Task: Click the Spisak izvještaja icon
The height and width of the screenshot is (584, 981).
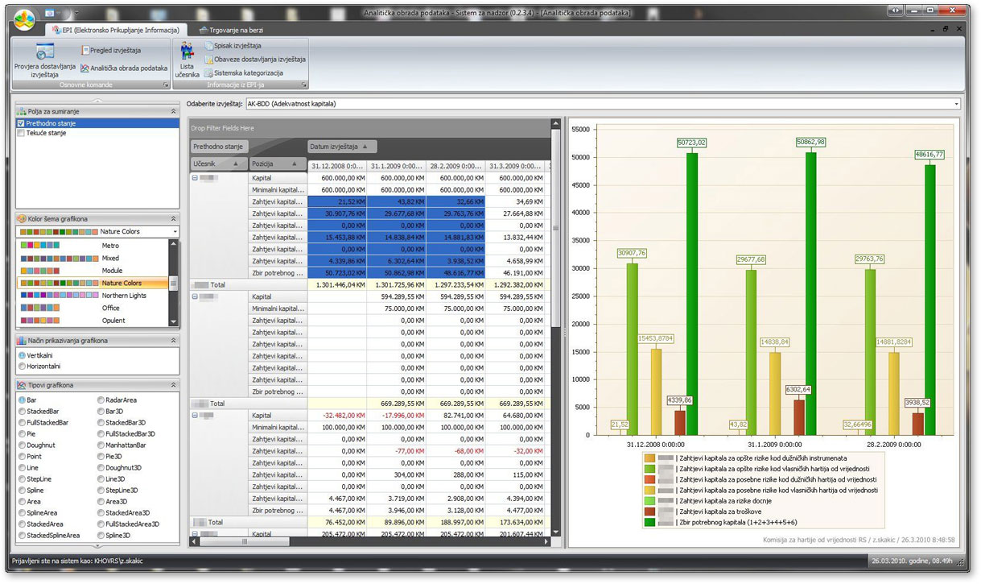Action: [209, 46]
